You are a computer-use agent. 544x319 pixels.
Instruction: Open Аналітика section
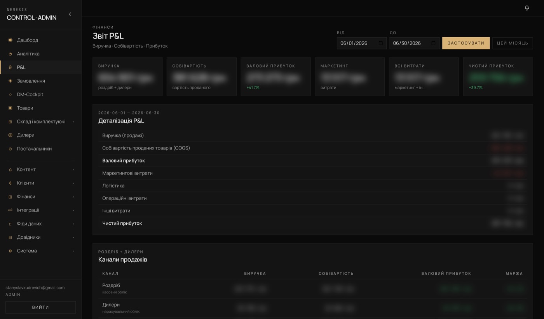point(41,54)
